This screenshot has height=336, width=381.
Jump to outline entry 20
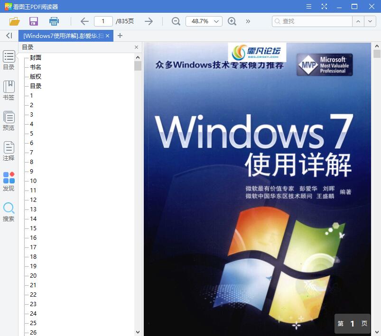pyautogui.click(x=33, y=275)
